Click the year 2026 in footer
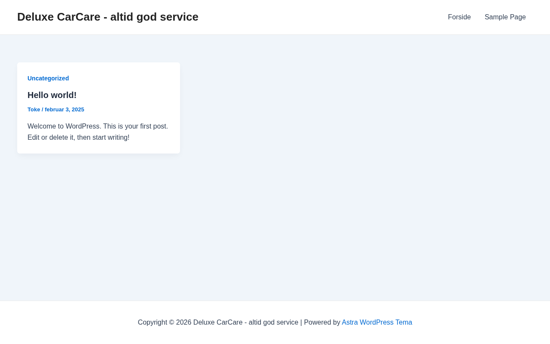The width and height of the screenshot is (550, 344). click(x=183, y=322)
